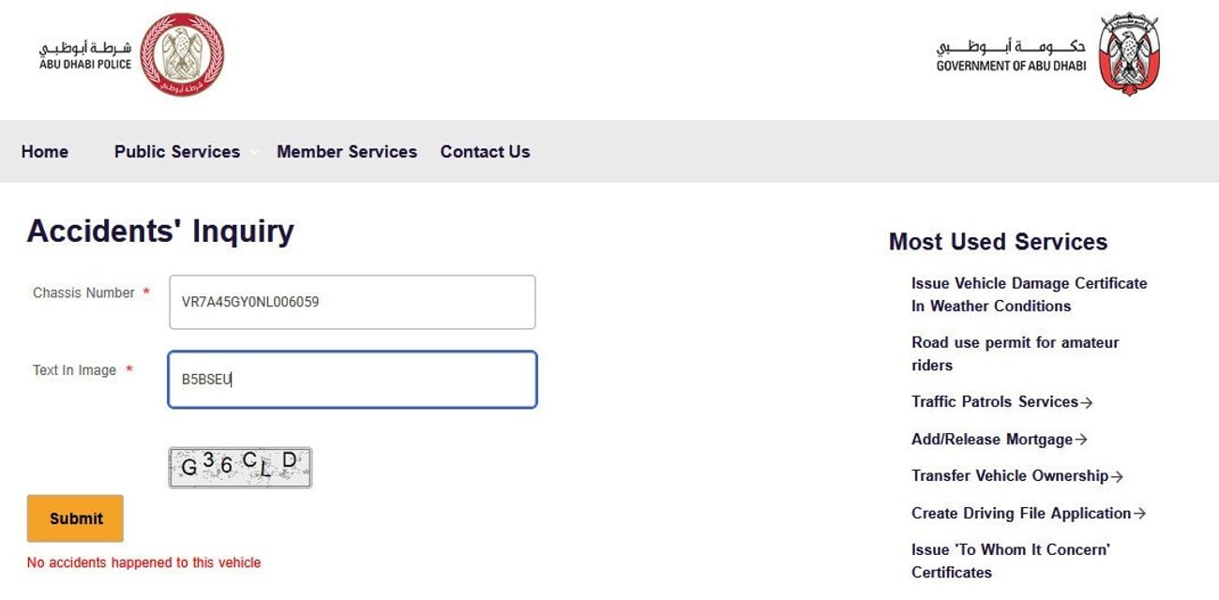Click the Abu Dhabi Police logo
Viewport: 1219px width, 600px height.
pyautogui.click(x=182, y=54)
